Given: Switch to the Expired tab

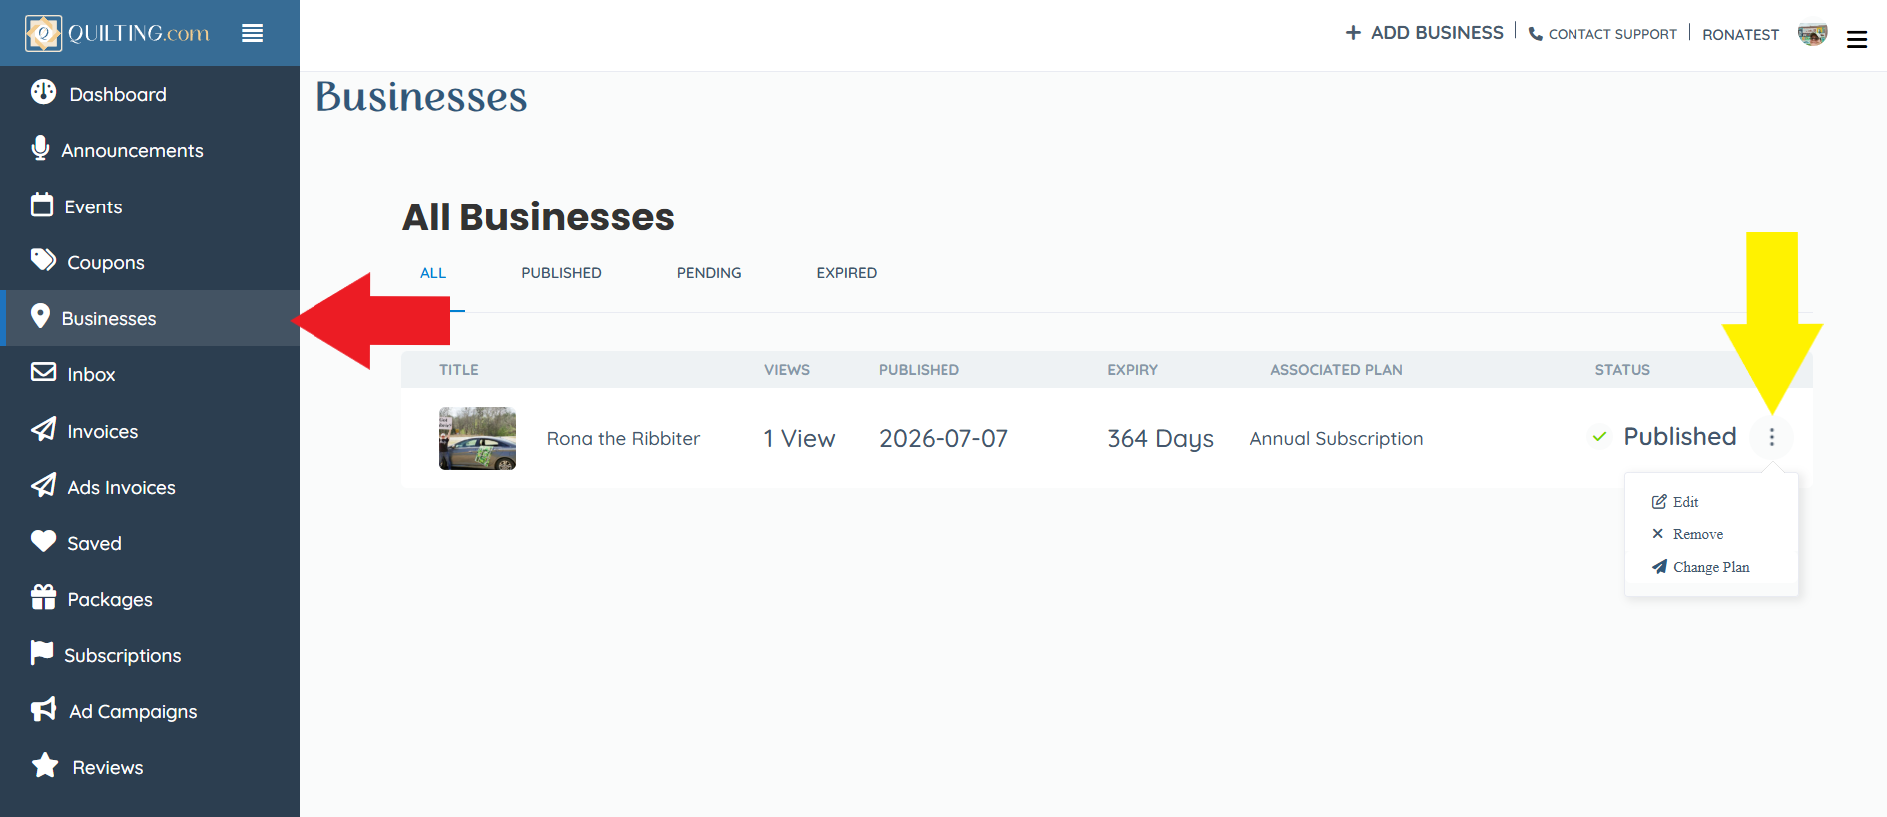Looking at the screenshot, I should coord(846,273).
